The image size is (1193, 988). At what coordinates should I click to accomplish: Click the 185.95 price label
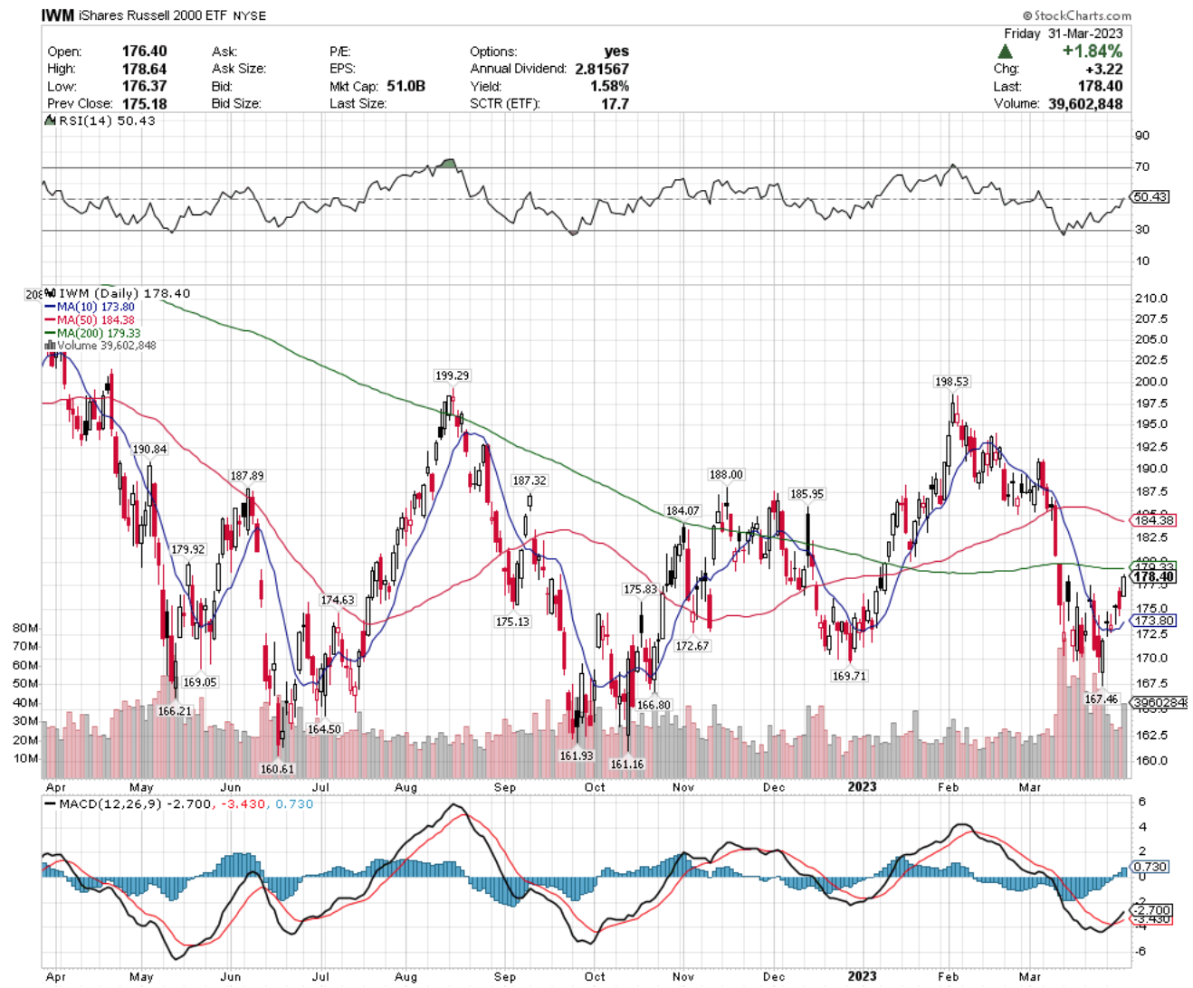[x=806, y=494]
